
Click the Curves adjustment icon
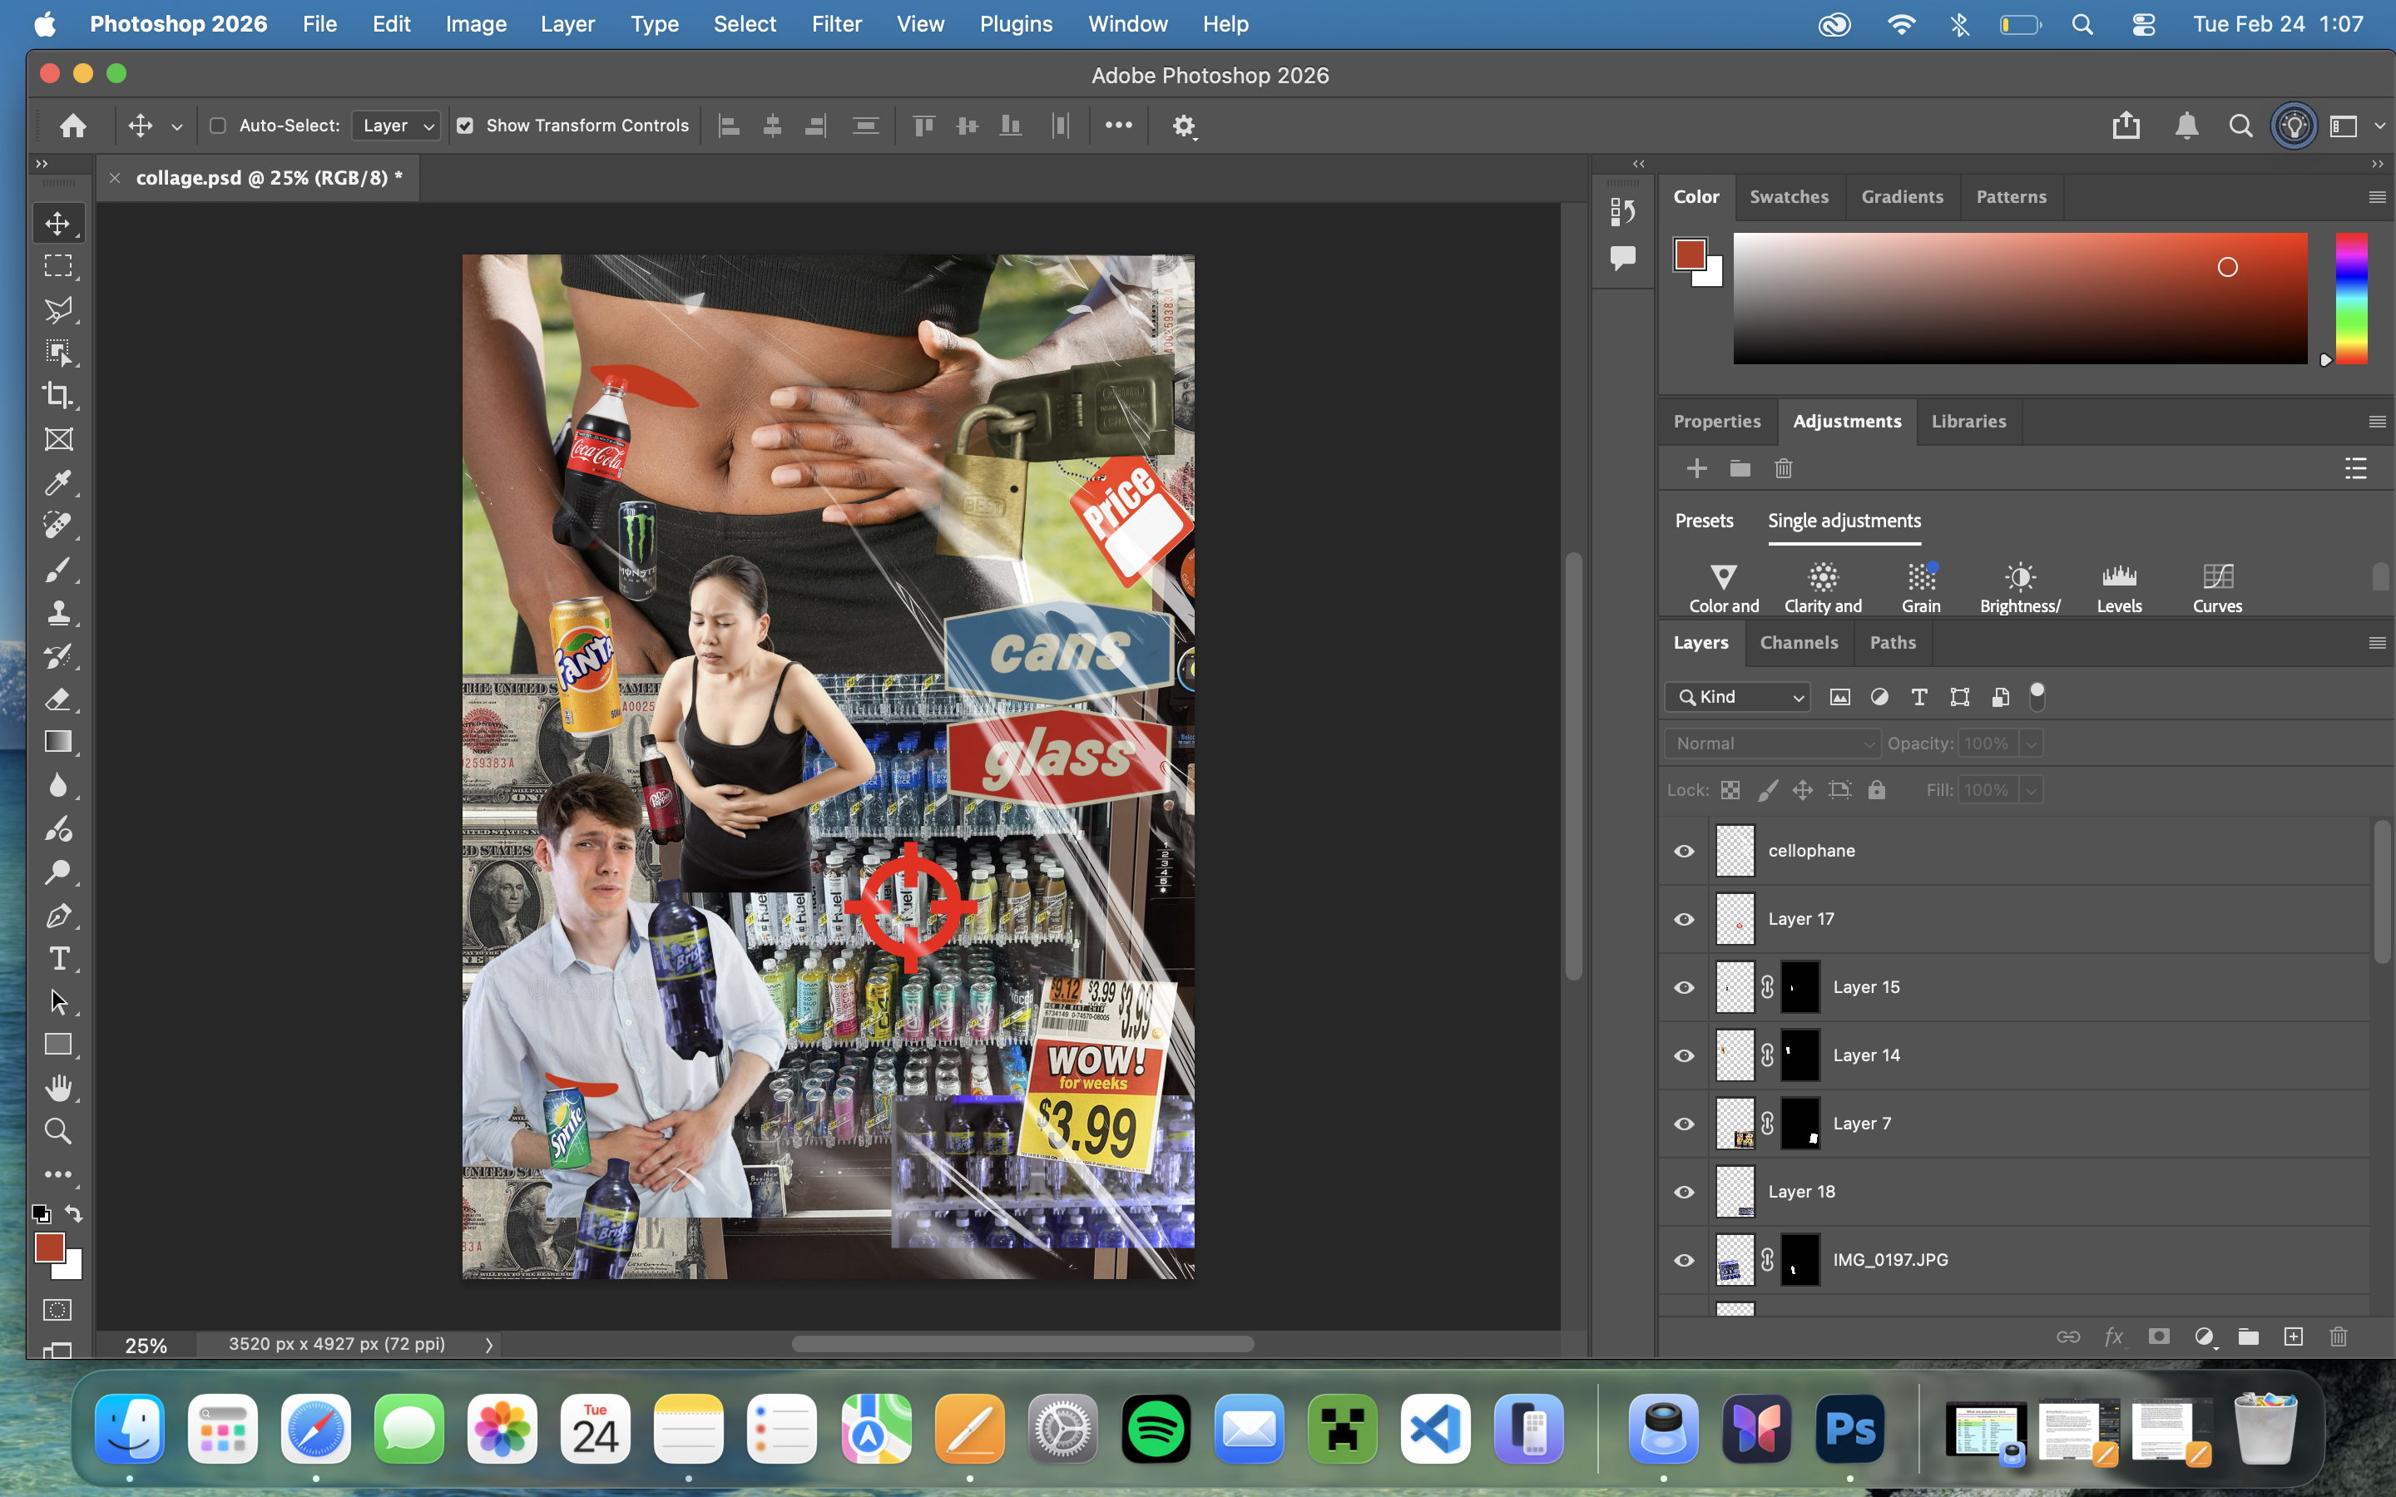[2217, 577]
